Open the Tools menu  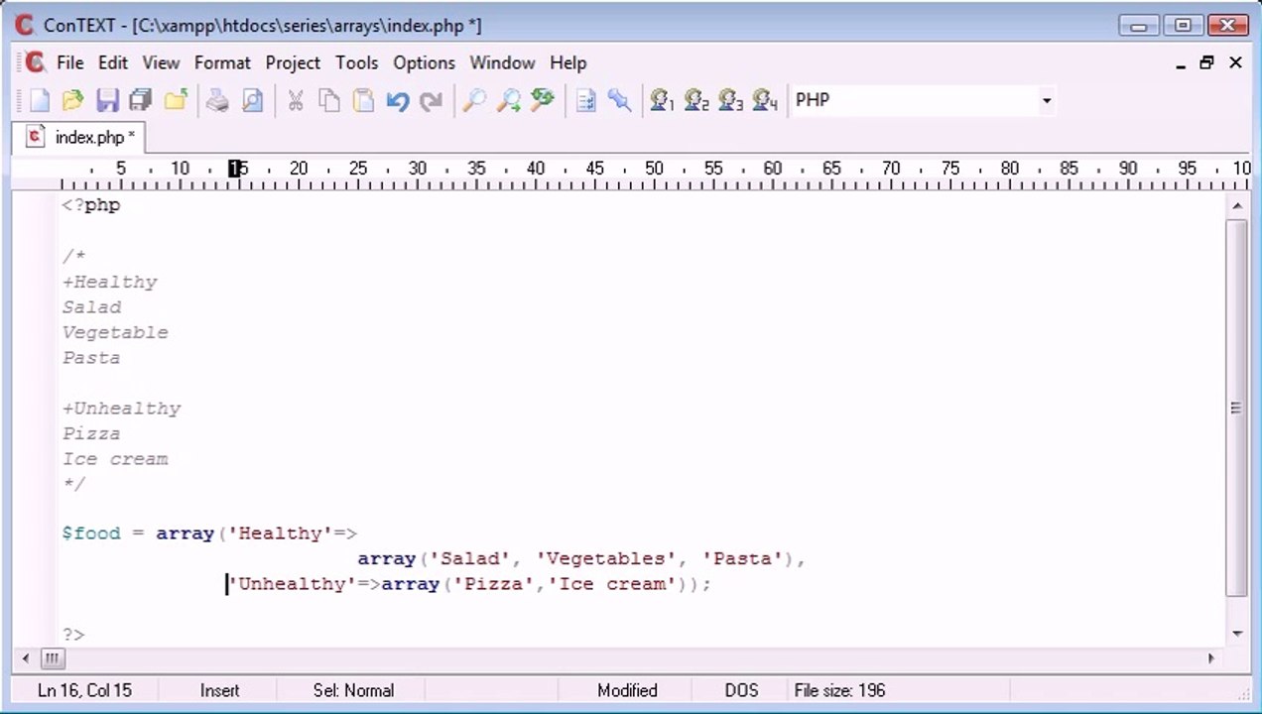click(356, 62)
